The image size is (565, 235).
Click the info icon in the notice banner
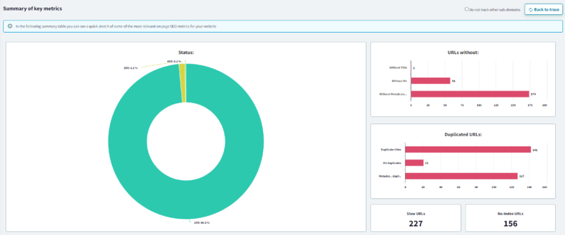coord(10,26)
